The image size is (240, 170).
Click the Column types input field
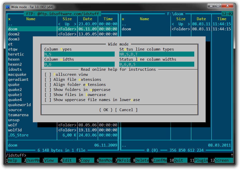click(x=79, y=54)
